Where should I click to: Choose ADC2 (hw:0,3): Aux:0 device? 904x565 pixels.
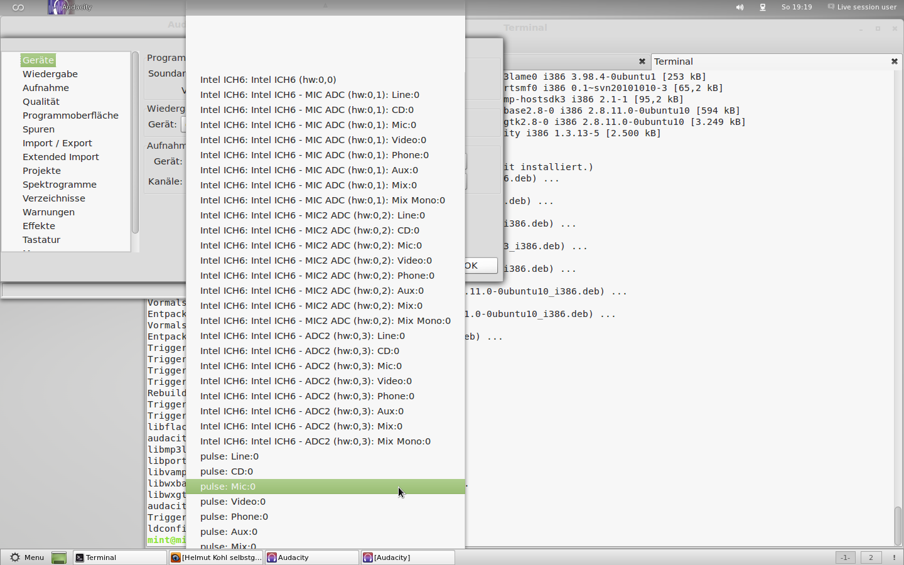(325, 411)
